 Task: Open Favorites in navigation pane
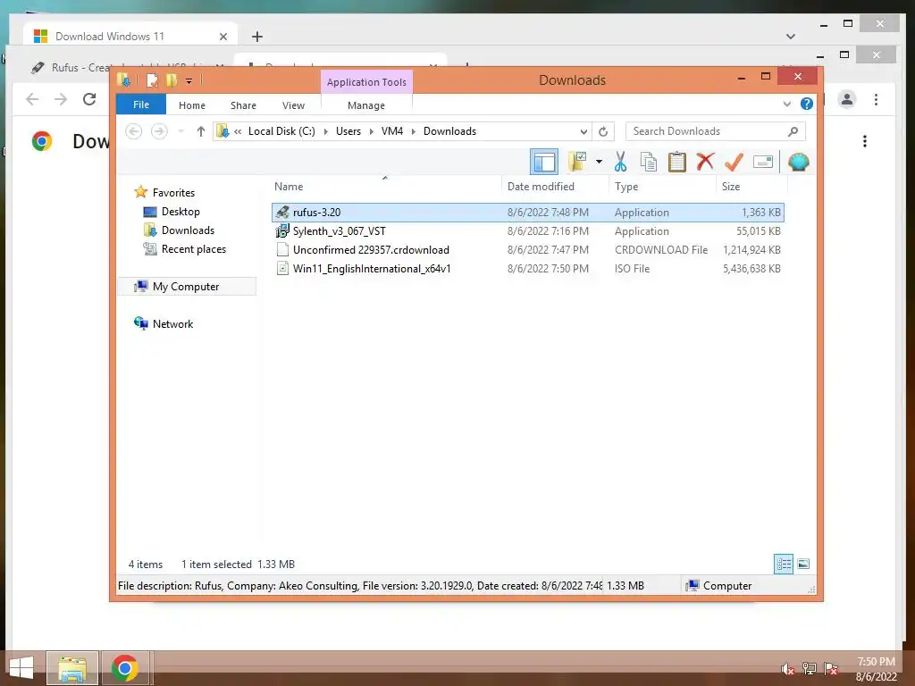(x=173, y=193)
